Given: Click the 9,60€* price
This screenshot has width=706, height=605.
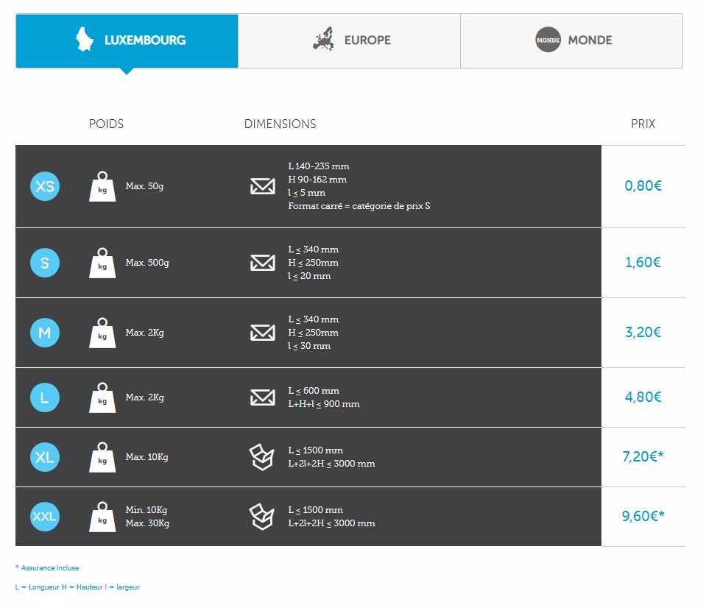Looking at the screenshot, I should click(643, 516).
